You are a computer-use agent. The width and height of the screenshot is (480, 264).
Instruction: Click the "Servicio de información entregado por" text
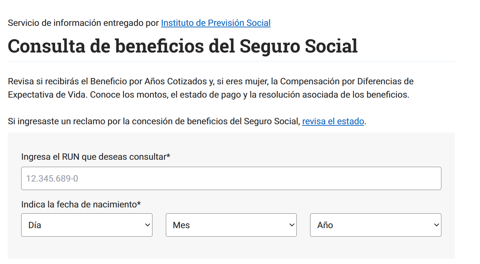(84, 23)
